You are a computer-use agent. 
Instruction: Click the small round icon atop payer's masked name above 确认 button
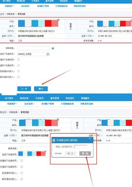[58, 20]
